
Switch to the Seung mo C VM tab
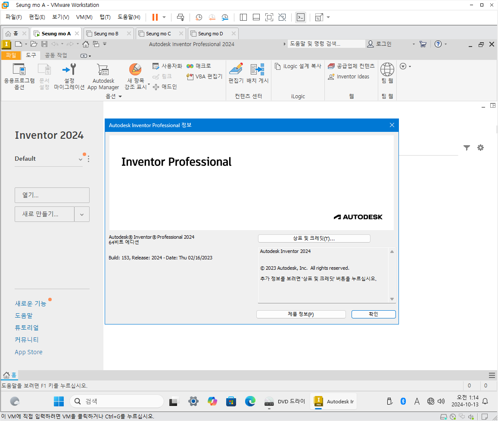pos(159,34)
